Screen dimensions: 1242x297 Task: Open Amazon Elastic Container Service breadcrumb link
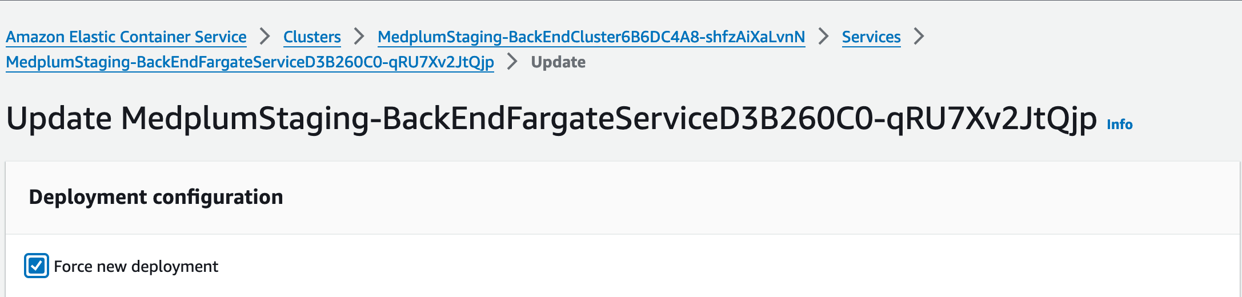pos(126,37)
